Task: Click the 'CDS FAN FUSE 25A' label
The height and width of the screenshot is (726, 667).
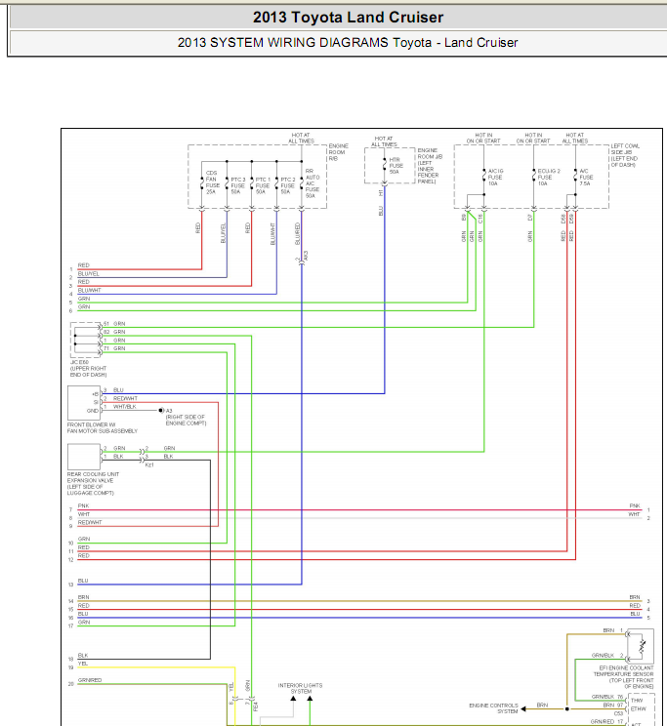Action: click(x=212, y=182)
